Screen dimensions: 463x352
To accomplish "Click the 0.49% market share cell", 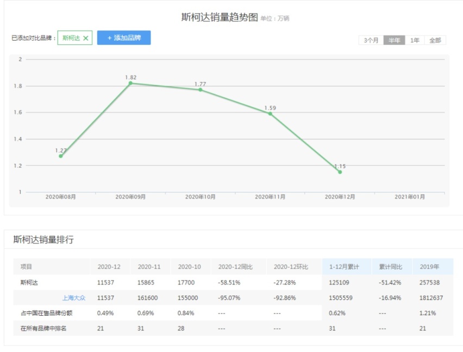I will coord(105,313).
